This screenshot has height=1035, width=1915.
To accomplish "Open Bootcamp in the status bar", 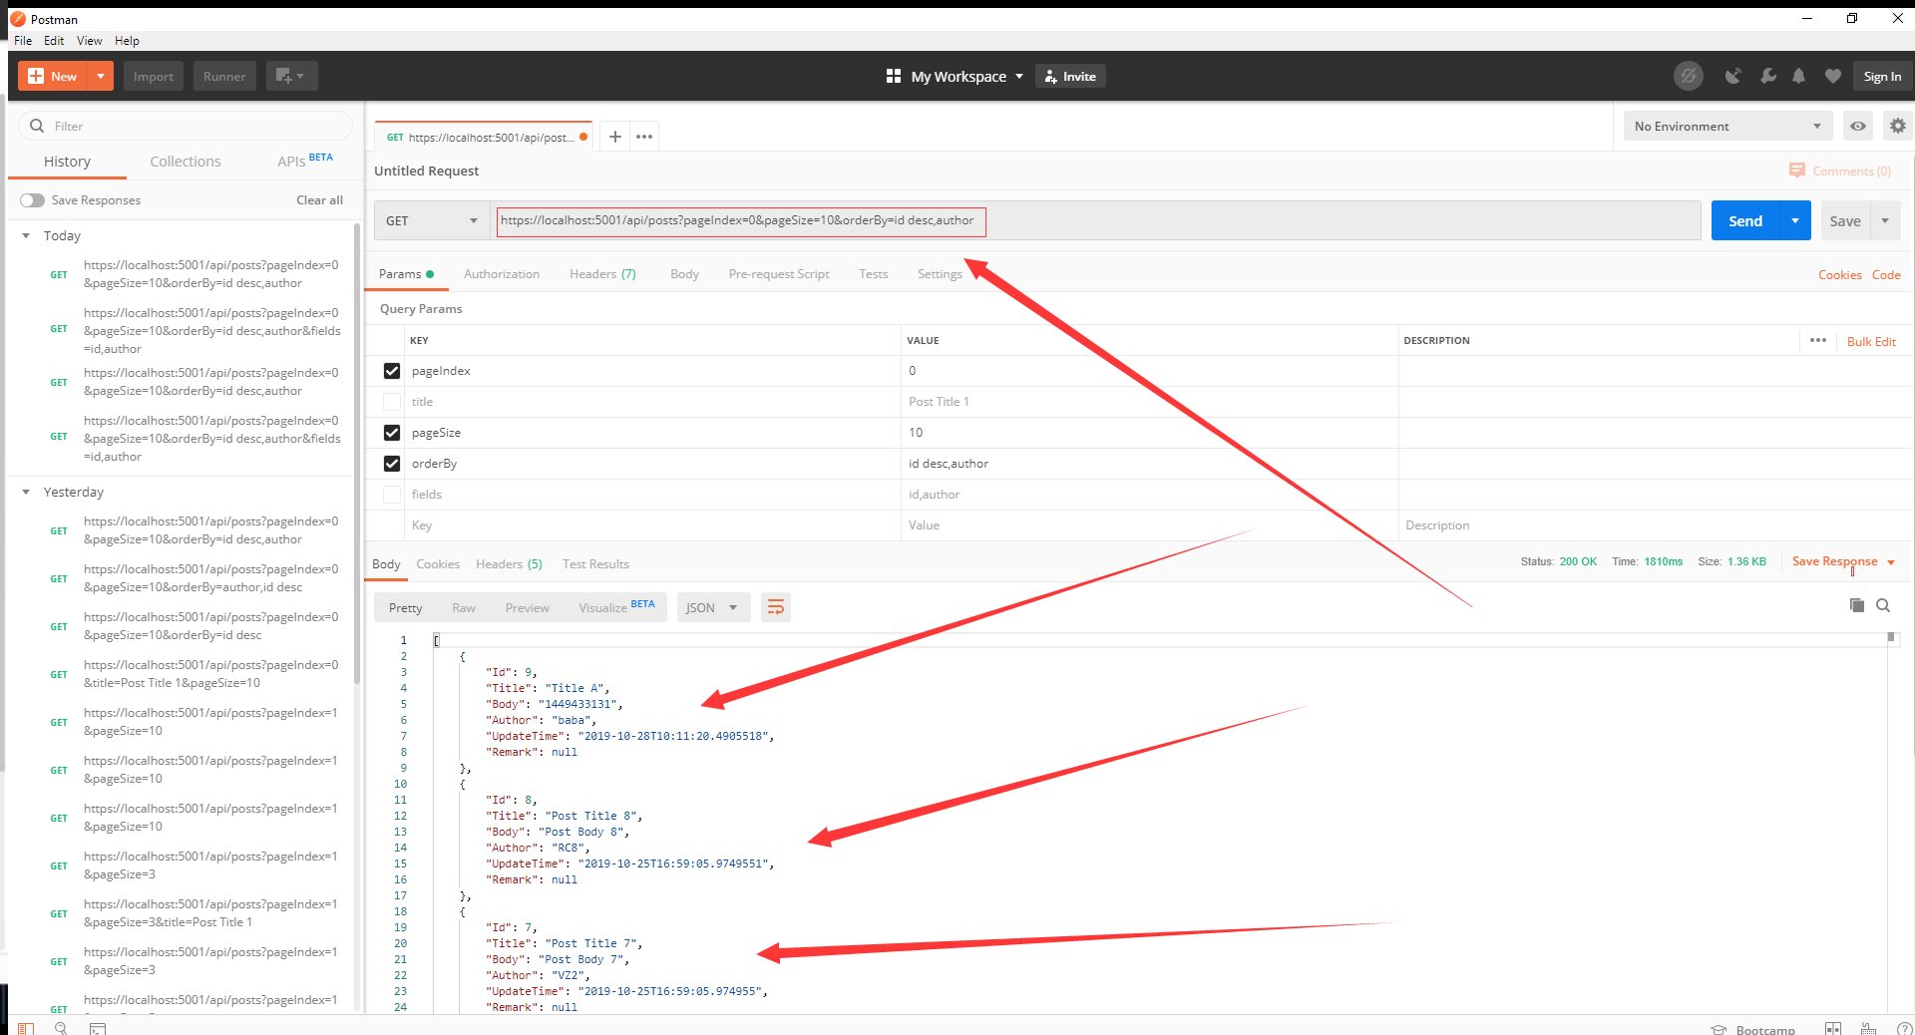I will [x=1753, y=1029].
